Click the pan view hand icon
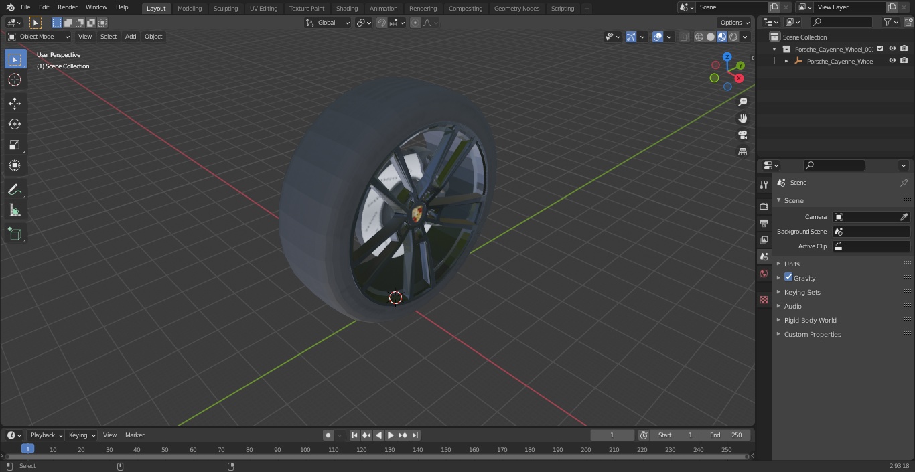The width and height of the screenshot is (915, 472). coord(743,119)
